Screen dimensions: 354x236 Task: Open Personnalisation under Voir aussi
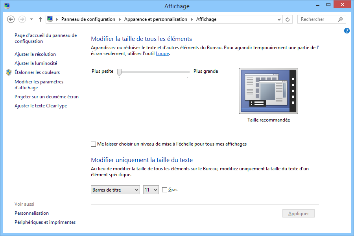(x=31, y=213)
